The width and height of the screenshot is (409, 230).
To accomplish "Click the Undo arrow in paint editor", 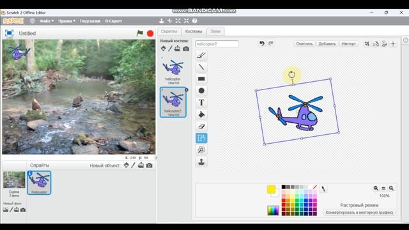I will click(x=262, y=43).
